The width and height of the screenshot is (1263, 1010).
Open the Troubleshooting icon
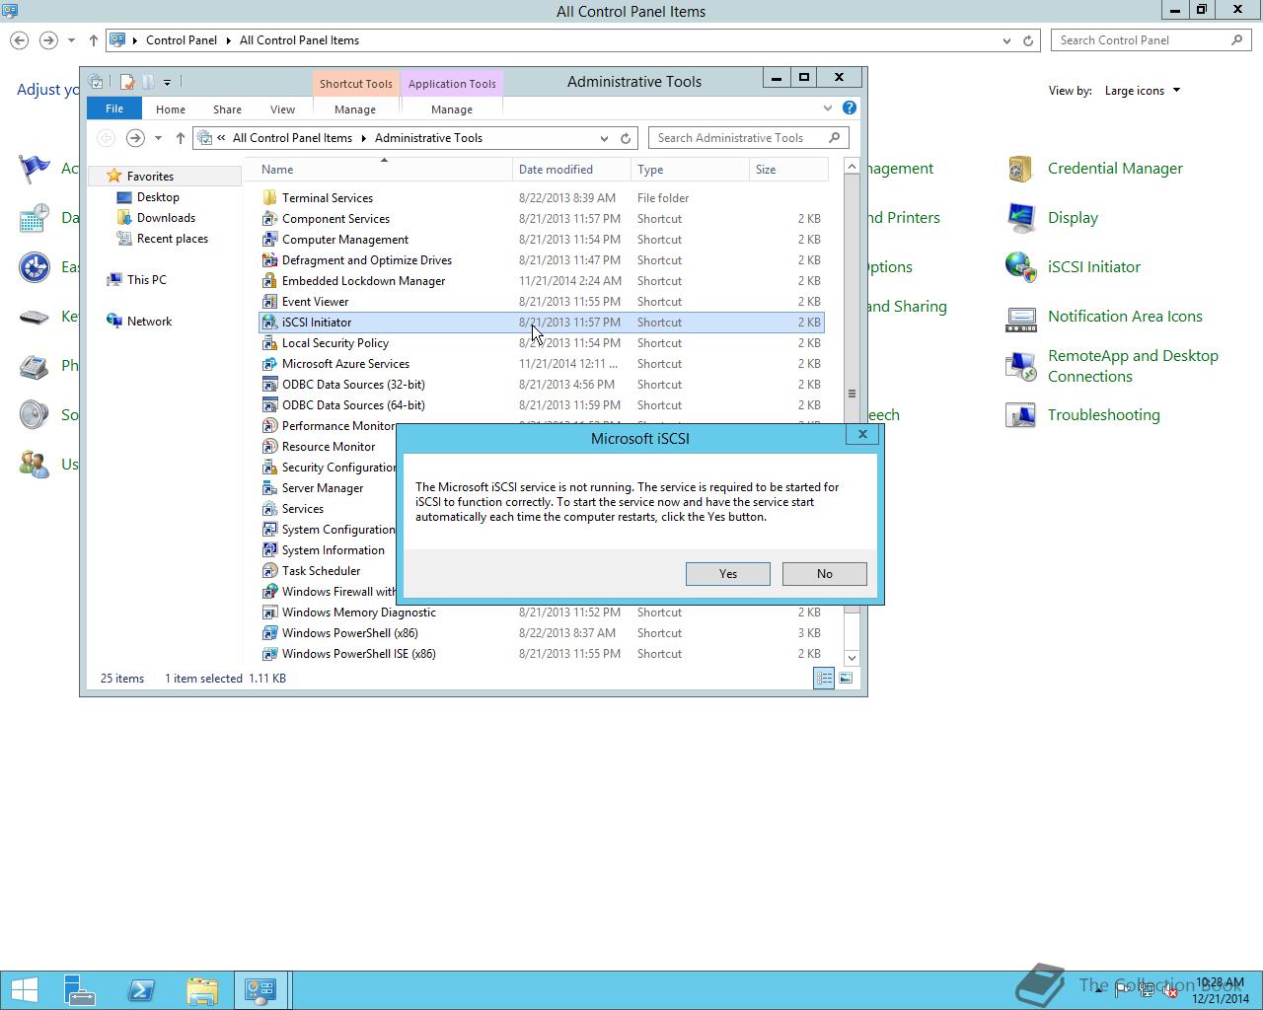pyautogui.click(x=1019, y=415)
